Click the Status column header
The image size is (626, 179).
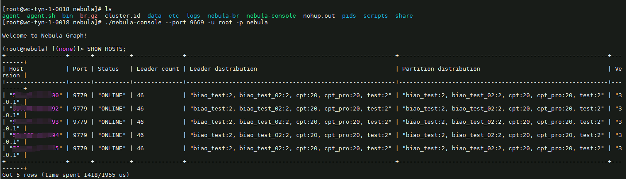point(108,69)
